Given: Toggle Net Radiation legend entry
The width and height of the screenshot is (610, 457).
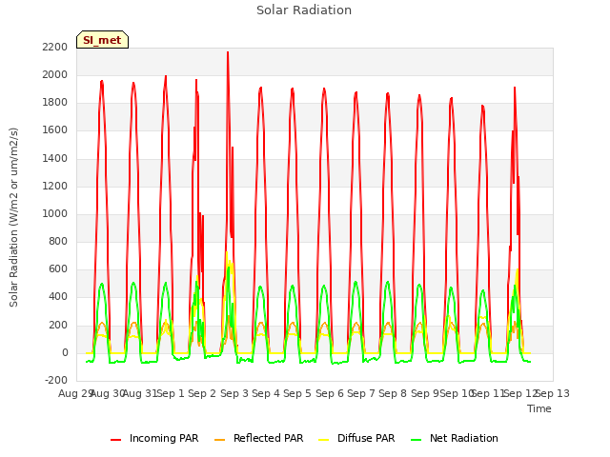Looking at the screenshot, I should pos(455,438).
